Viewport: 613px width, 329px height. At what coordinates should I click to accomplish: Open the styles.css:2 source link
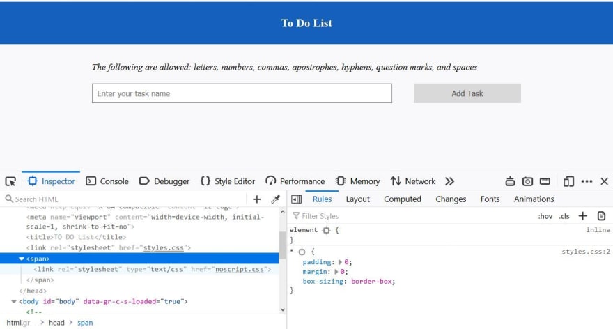(586, 252)
